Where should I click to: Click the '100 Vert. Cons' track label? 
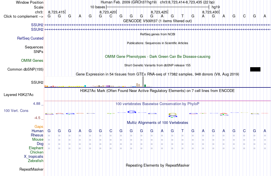pos(16,110)
